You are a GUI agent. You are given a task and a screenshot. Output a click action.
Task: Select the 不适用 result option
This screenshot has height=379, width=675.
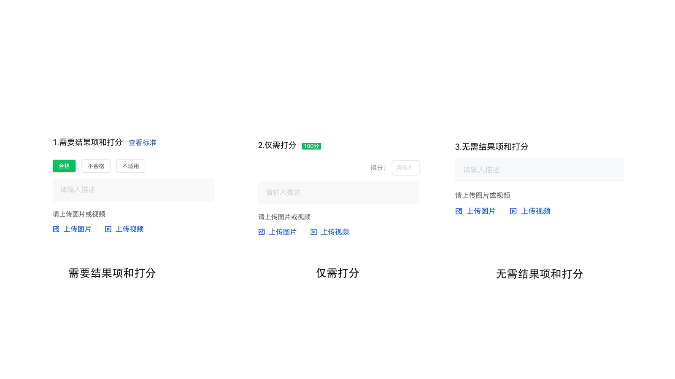[x=130, y=166]
